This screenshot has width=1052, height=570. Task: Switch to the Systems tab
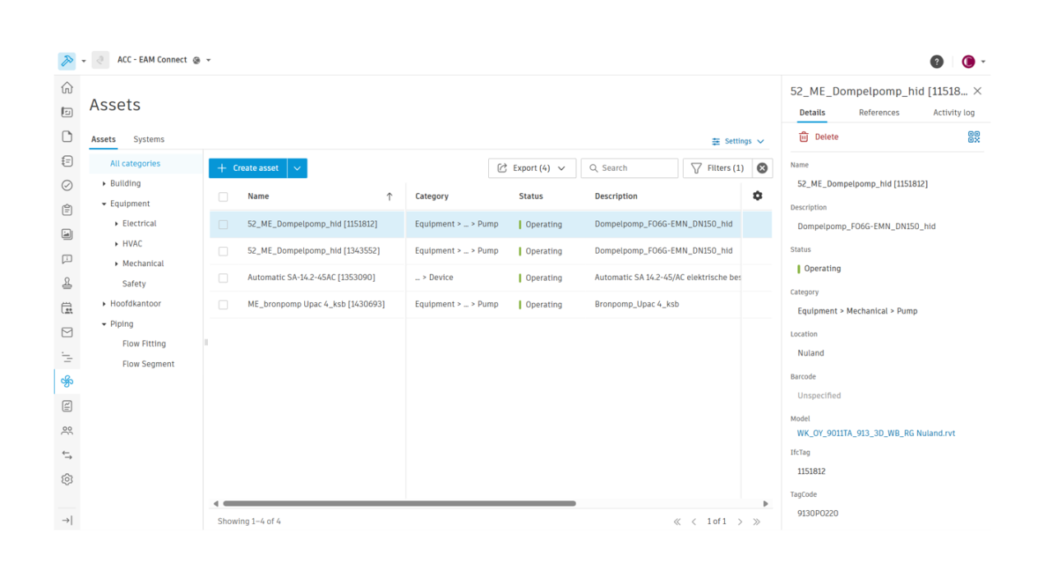click(x=149, y=140)
